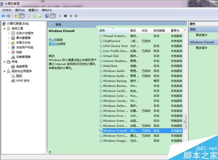The width and height of the screenshot is (218, 160).
Task: Sort by the 状态 column header
Action: pyautogui.click(x=146, y=30)
